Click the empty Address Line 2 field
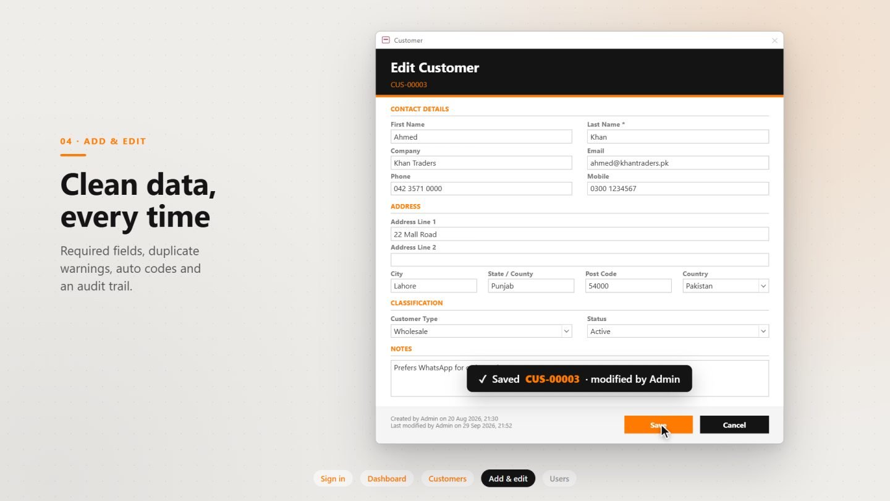 (580, 260)
